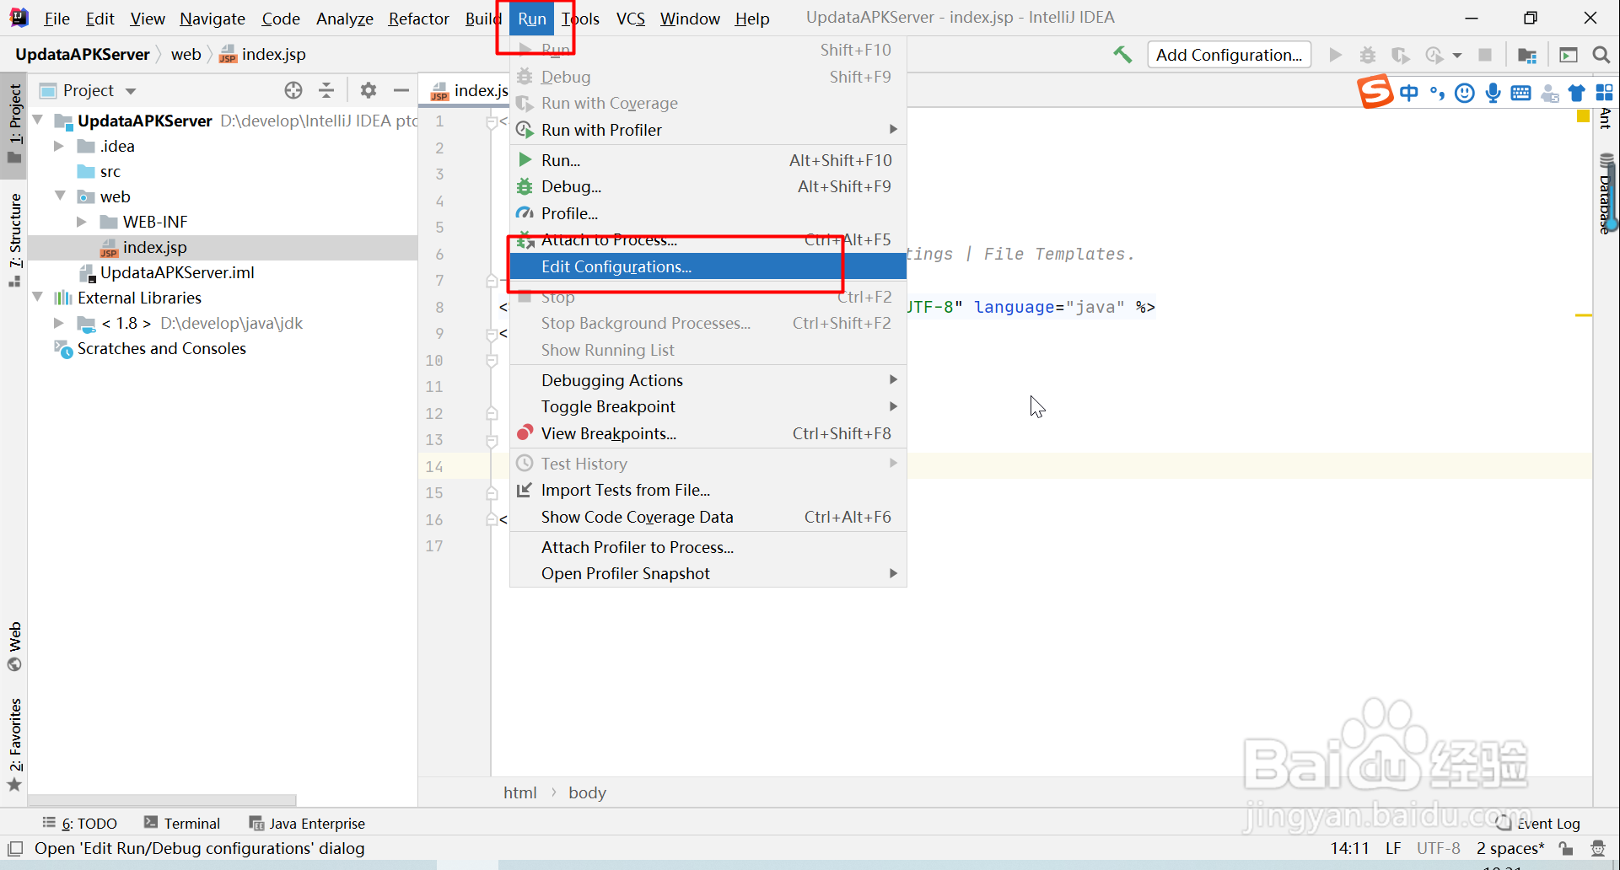Switch to the Terminal tab
This screenshot has height=870, width=1620.
[191, 823]
